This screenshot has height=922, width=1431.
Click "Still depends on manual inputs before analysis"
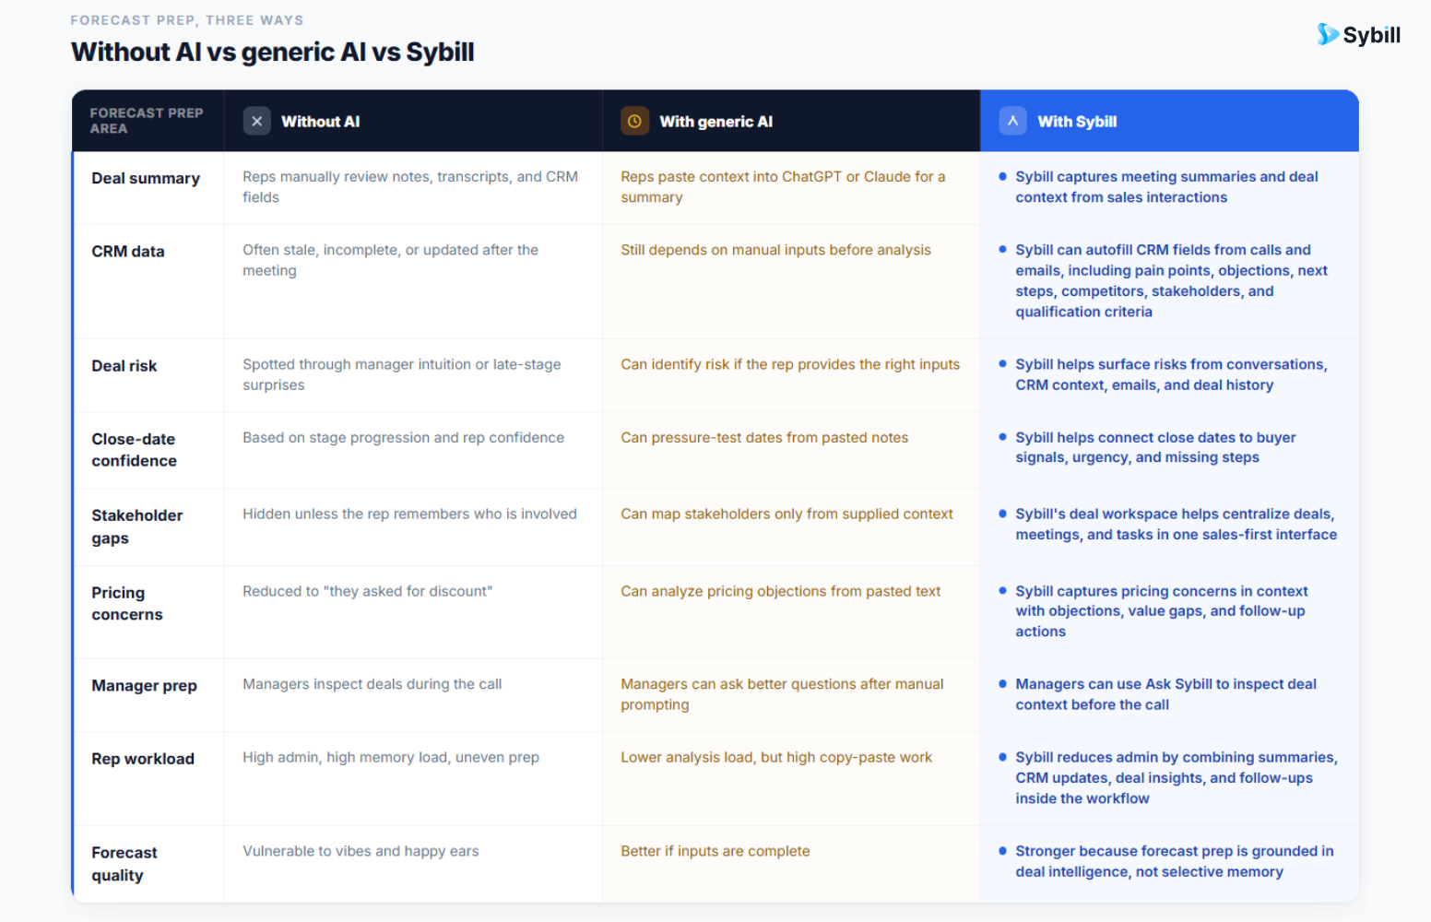[x=776, y=250]
